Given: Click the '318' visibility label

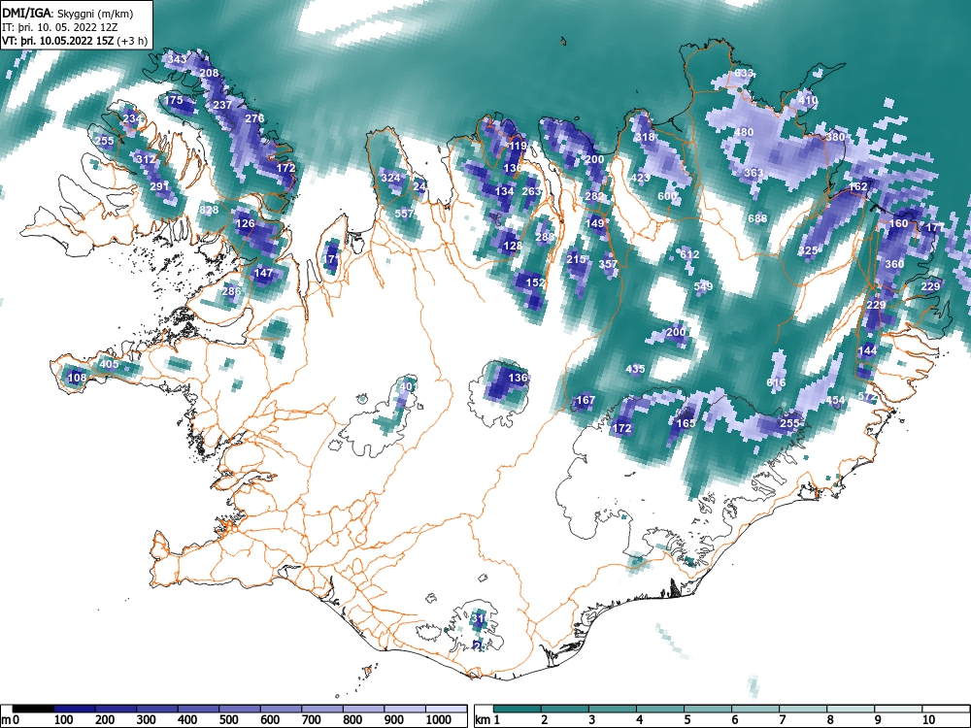Looking at the screenshot, I should click(645, 138).
